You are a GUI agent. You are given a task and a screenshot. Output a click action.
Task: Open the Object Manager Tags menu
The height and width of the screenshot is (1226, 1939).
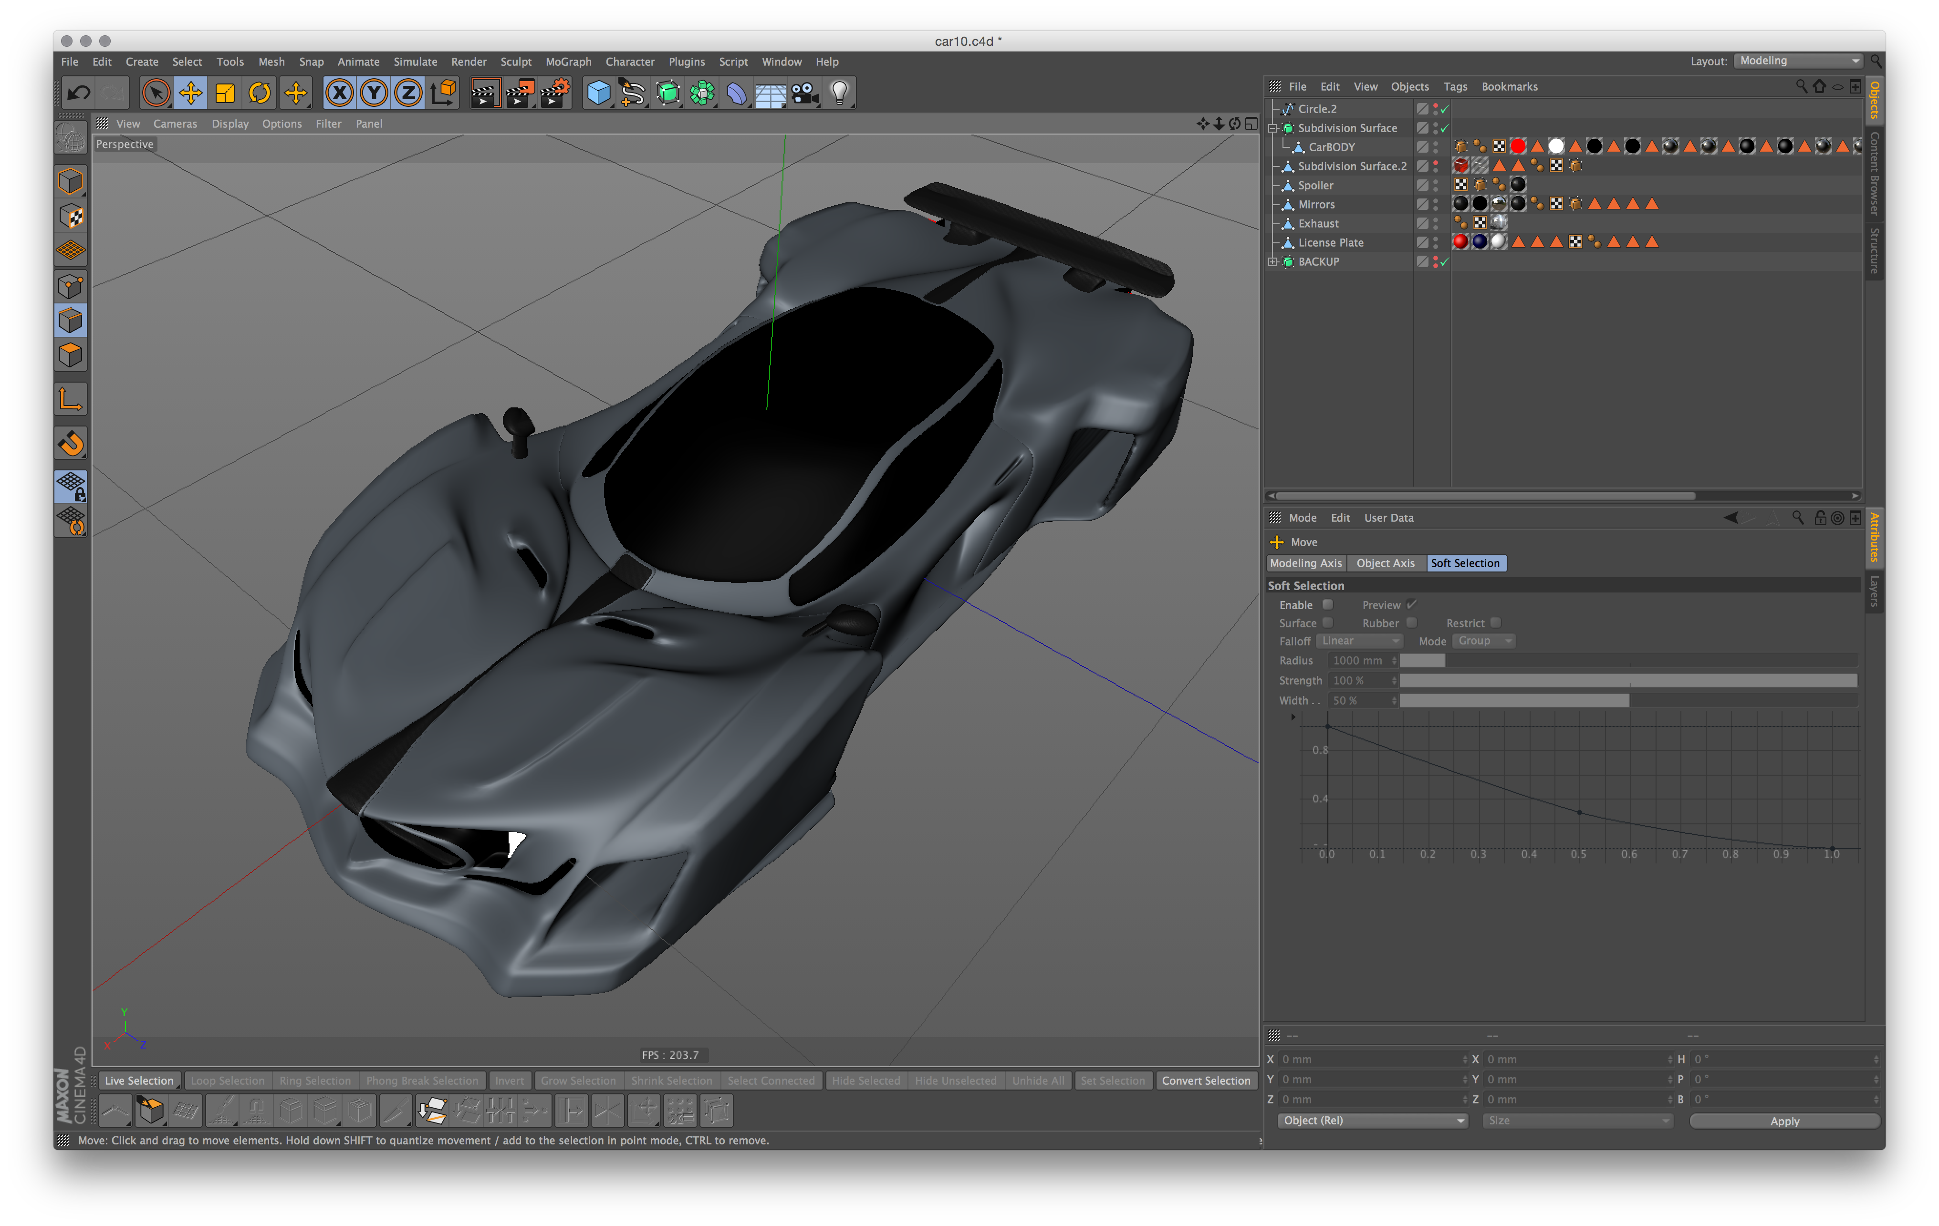tap(1454, 86)
